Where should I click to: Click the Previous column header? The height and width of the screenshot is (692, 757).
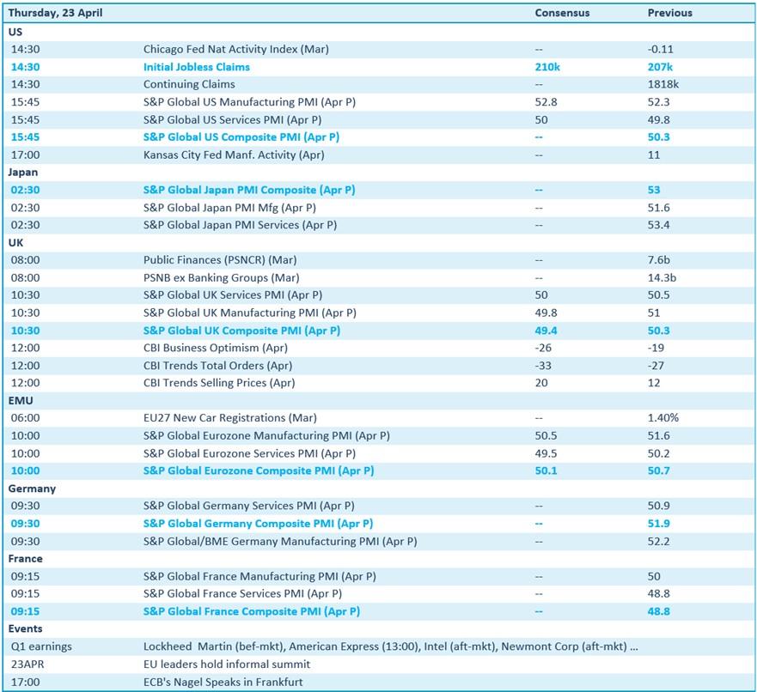[669, 13]
